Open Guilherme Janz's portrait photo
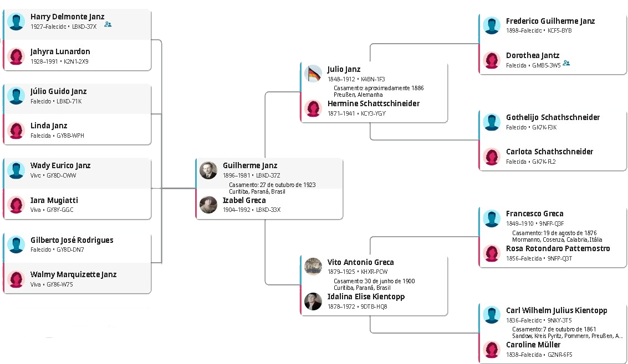 pyautogui.click(x=208, y=170)
